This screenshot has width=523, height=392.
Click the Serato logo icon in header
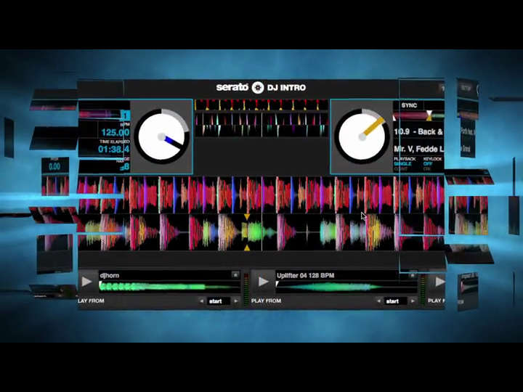click(257, 87)
